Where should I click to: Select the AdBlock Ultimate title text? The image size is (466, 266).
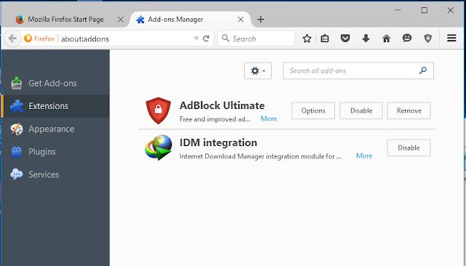pos(222,105)
